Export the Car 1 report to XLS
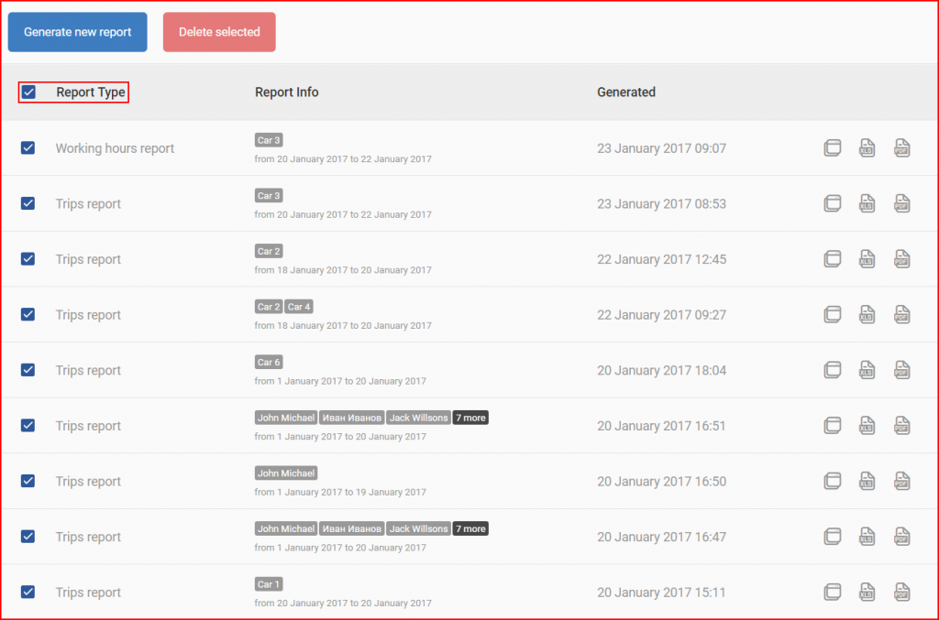The height and width of the screenshot is (620, 939). point(867,593)
